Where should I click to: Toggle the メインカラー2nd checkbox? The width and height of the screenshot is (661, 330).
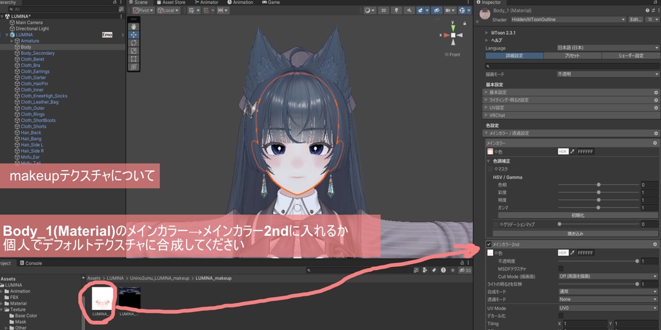coord(489,244)
